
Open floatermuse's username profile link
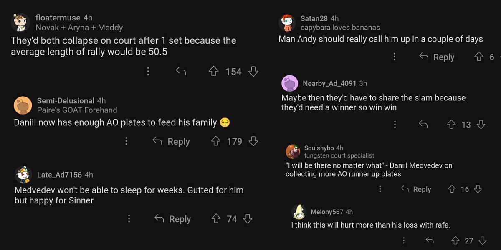[58, 17]
